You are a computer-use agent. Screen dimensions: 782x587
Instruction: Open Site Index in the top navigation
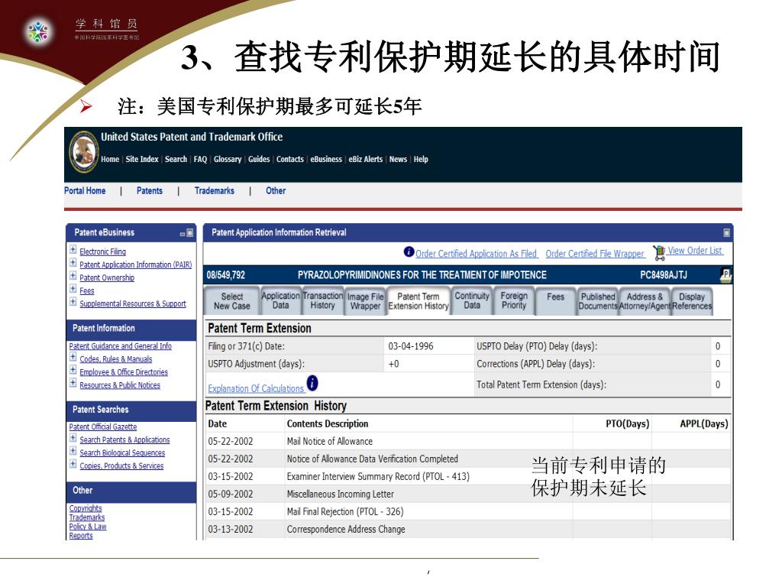click(142, 159)
